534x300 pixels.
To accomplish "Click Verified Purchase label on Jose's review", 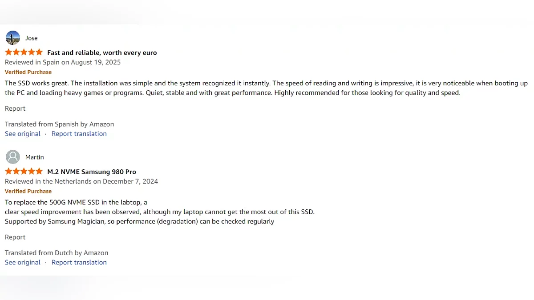I will pyautogui.click(x=28, y=72).
